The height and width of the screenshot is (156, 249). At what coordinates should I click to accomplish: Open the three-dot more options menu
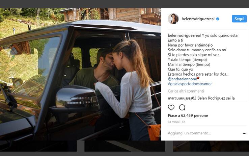coord(245,133)
